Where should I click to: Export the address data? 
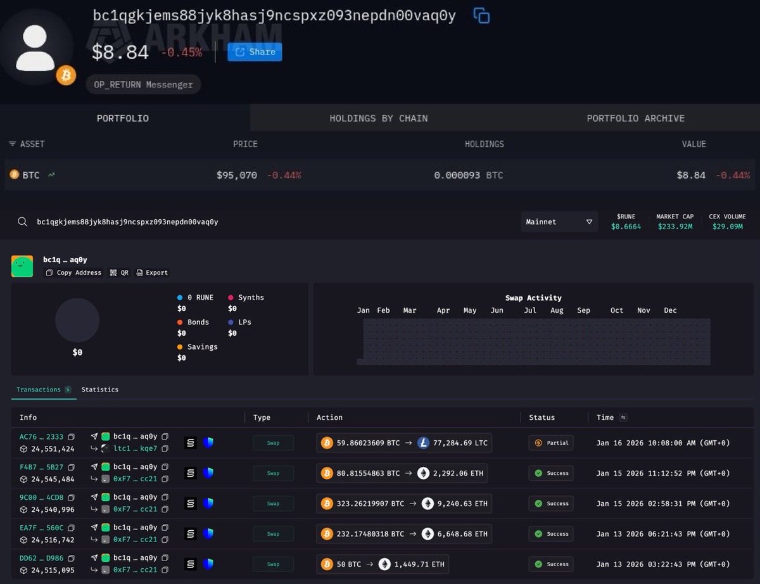[x=152, y=273]
